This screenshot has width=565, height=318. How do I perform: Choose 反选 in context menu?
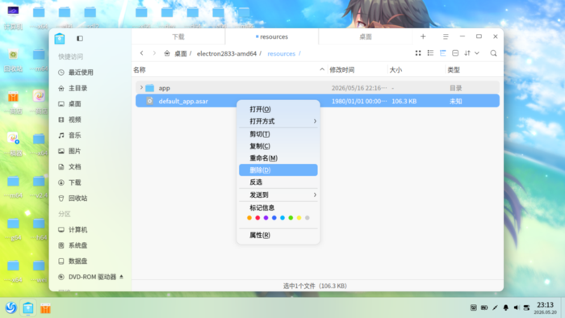click(x=278, y=182)
